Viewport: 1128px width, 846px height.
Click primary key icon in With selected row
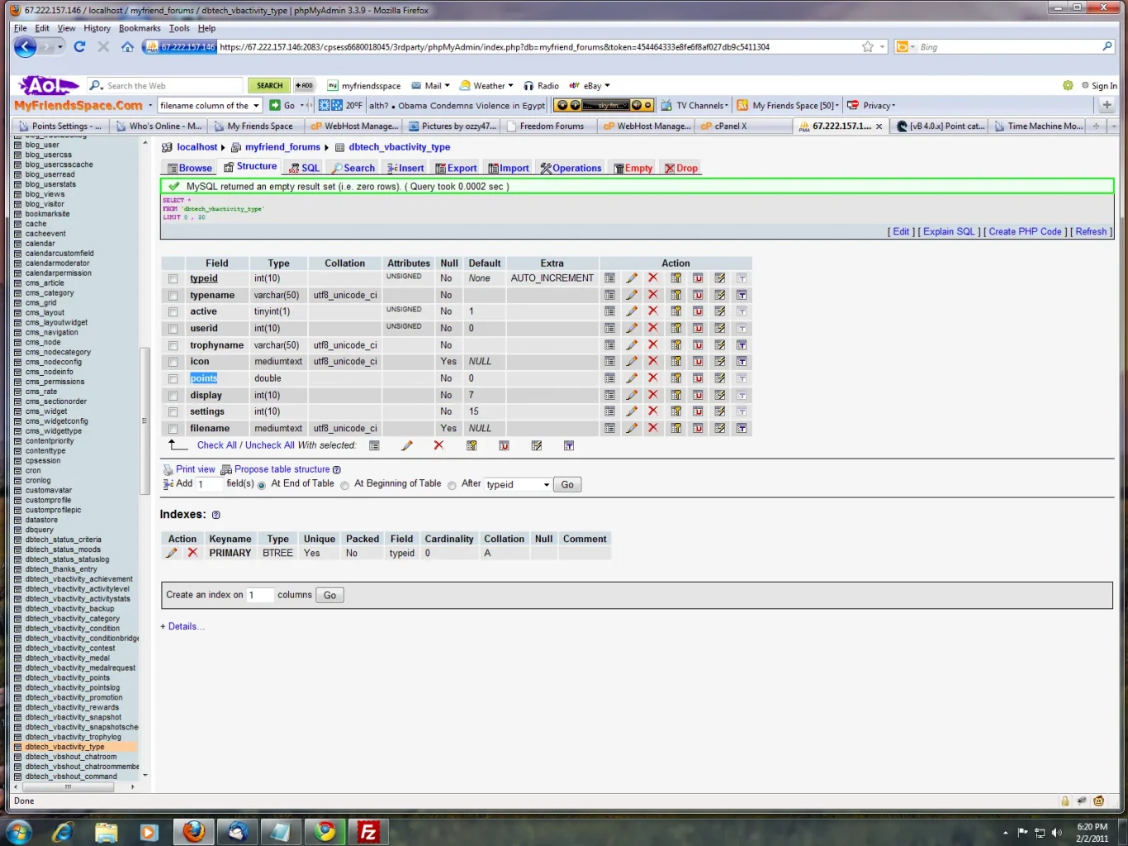472,445
